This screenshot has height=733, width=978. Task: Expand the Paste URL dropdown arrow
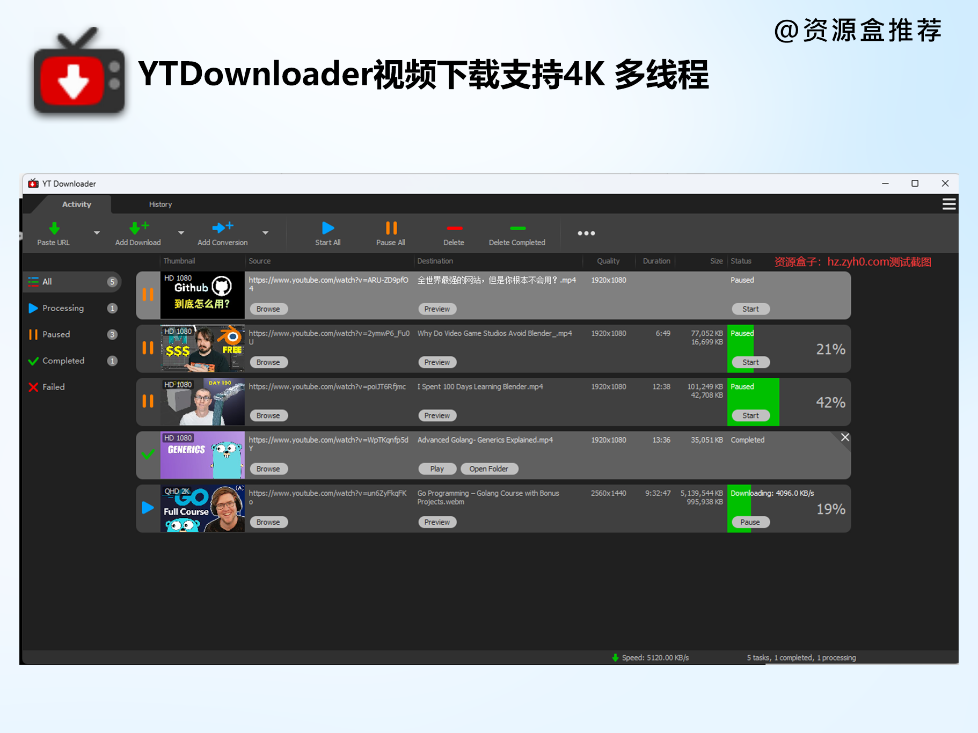pyautogui.click(x=97, y=233)
